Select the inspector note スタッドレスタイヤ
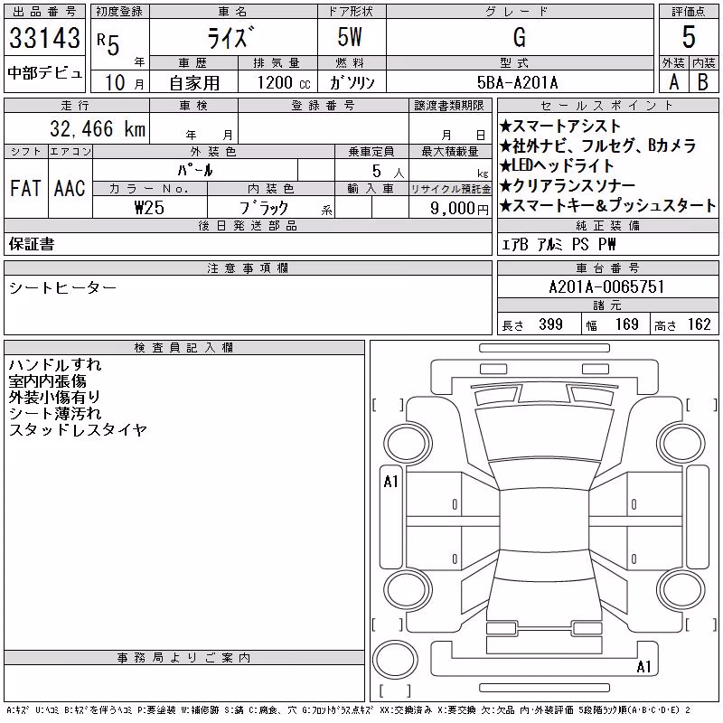The image size is (723, 723). point(78,430)
